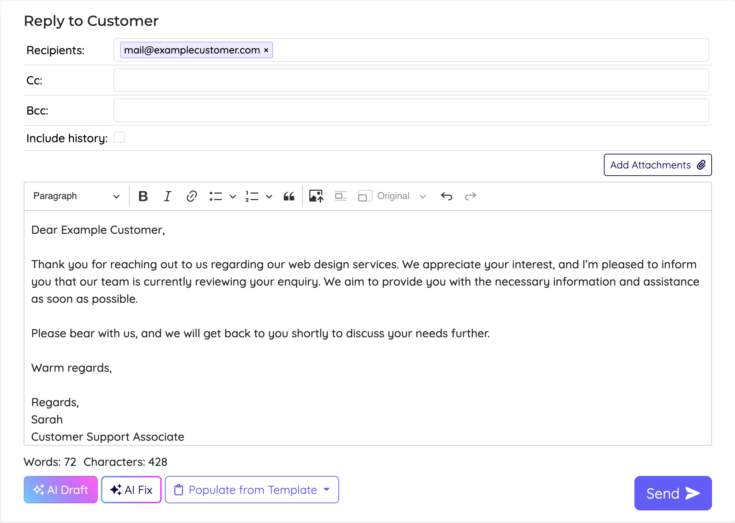
Task: Insert a link with the chain icon
Action: tap(191, 196)
